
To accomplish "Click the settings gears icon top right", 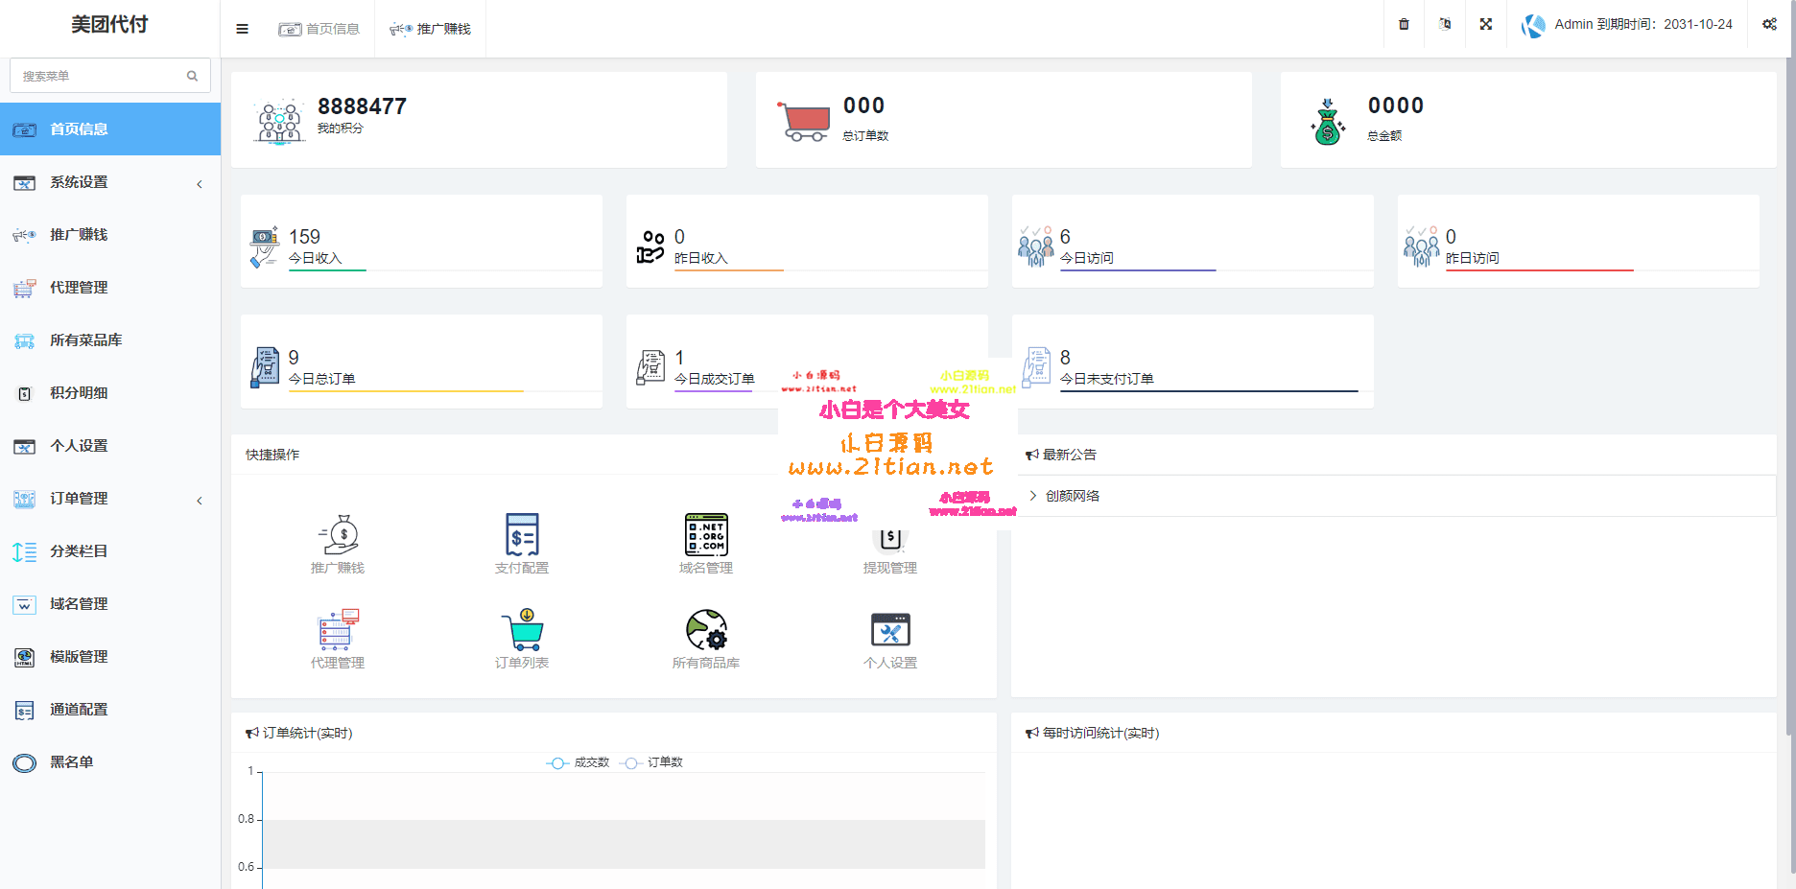I will coord(1769,25).
